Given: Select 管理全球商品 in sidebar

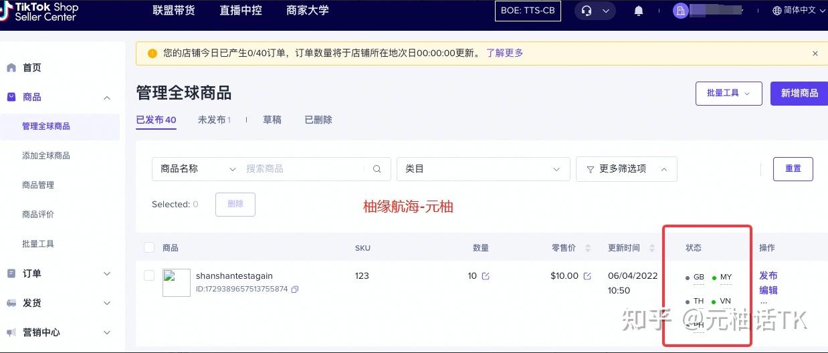Looking at the screenshot, I should coord(60,126).
